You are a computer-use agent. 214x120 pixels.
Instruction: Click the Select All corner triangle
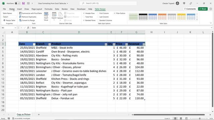tap(4, 32)
